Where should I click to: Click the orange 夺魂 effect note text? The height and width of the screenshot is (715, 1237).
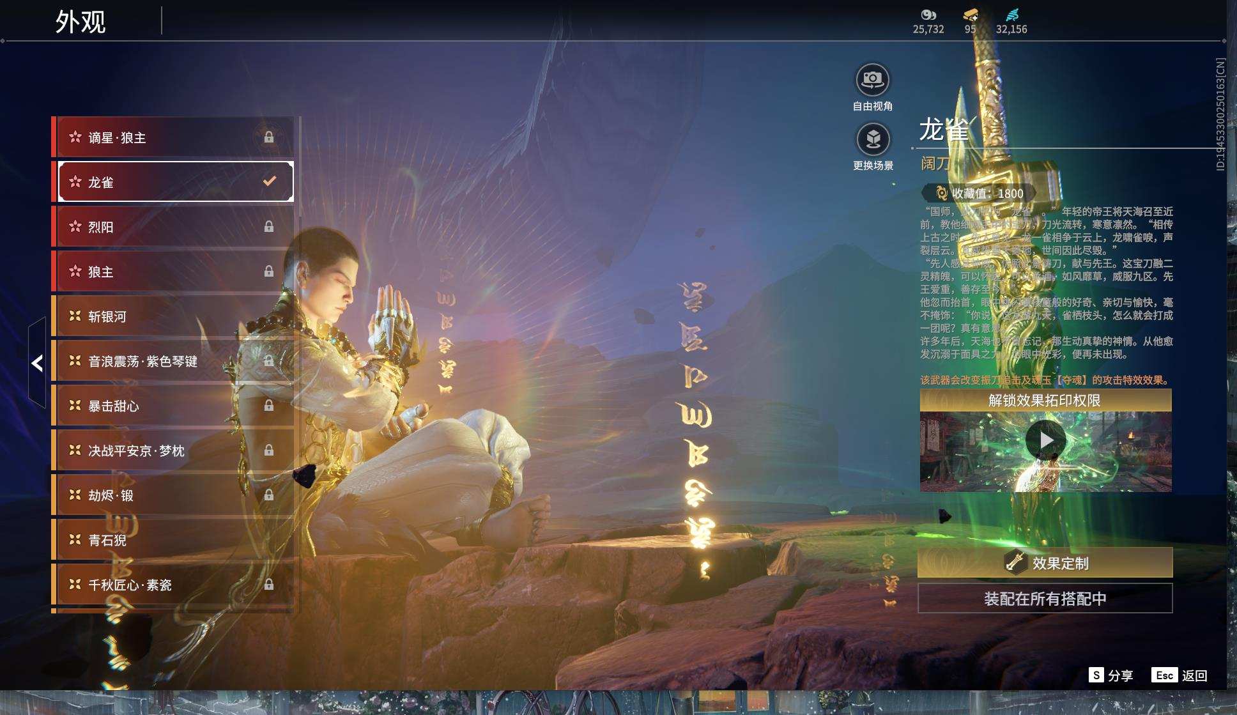[x=1045, y=380]
